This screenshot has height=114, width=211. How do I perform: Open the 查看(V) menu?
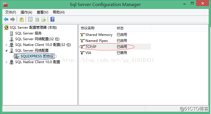click(43, 12)
